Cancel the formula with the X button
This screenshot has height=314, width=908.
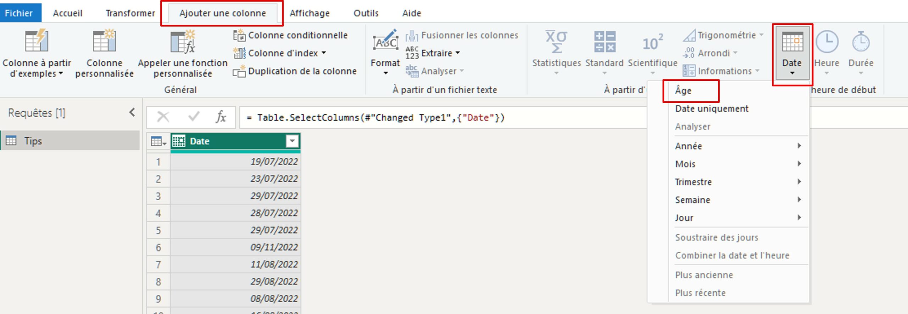click(x=163, y=117)
